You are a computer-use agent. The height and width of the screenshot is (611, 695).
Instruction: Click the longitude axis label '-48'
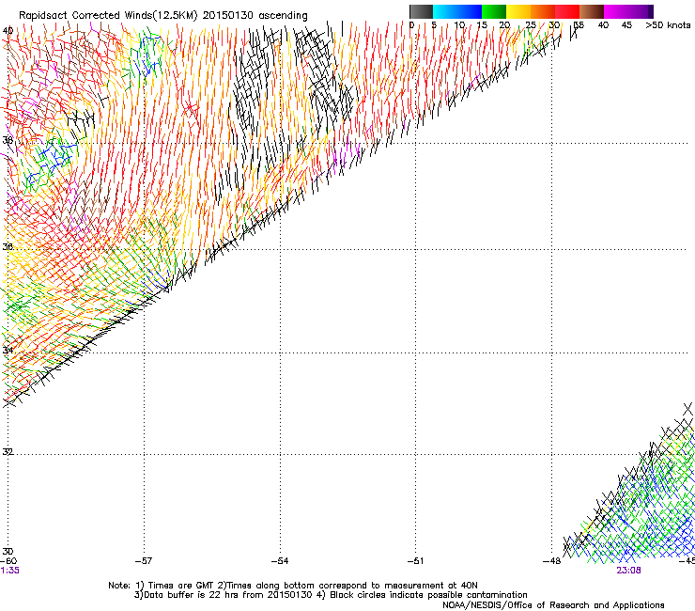[x=551, y=561]
